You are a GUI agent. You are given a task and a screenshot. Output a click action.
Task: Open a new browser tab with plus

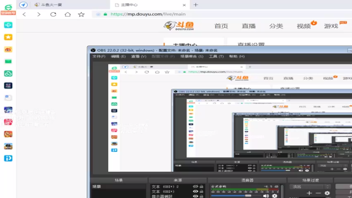pyautogui.click(x=196, y=5)
